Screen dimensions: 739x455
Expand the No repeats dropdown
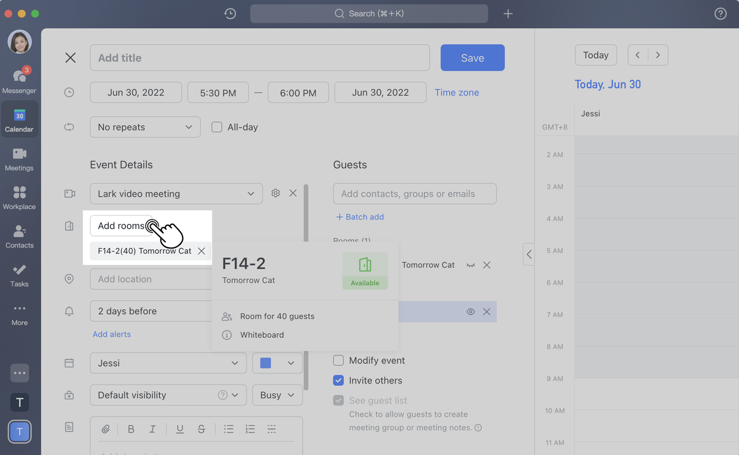click(x=145, y=127)
